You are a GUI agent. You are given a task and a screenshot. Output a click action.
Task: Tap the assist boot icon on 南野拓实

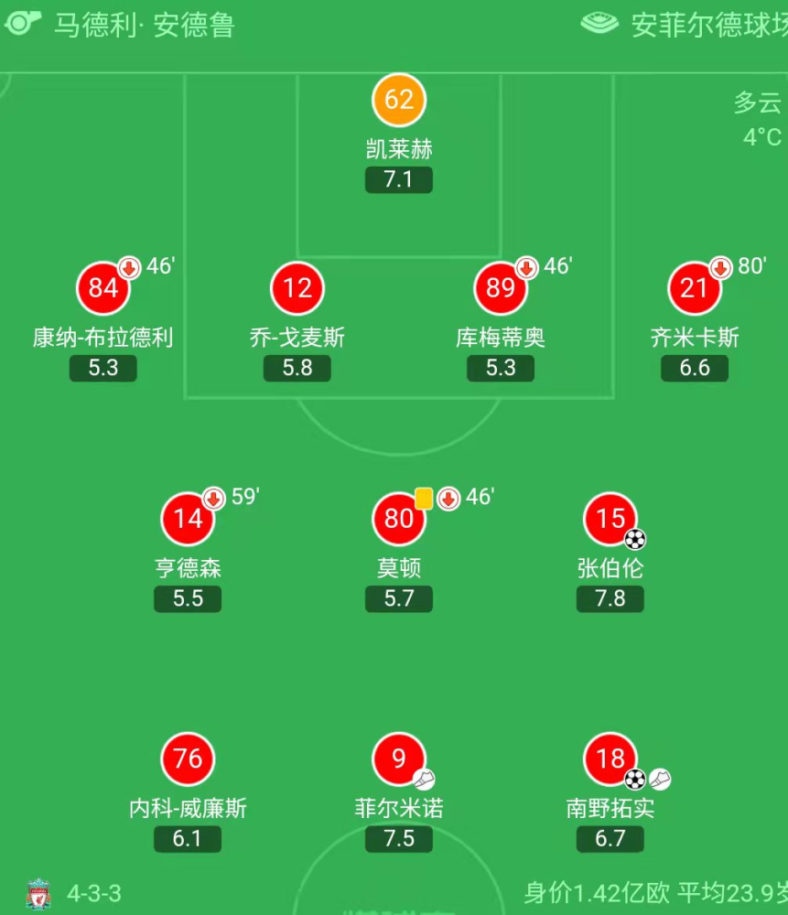tap(660, 779)
